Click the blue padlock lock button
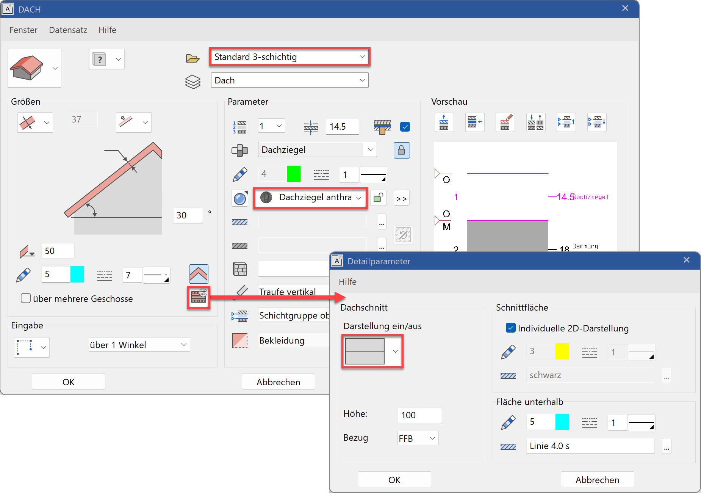 coord(401,150)
